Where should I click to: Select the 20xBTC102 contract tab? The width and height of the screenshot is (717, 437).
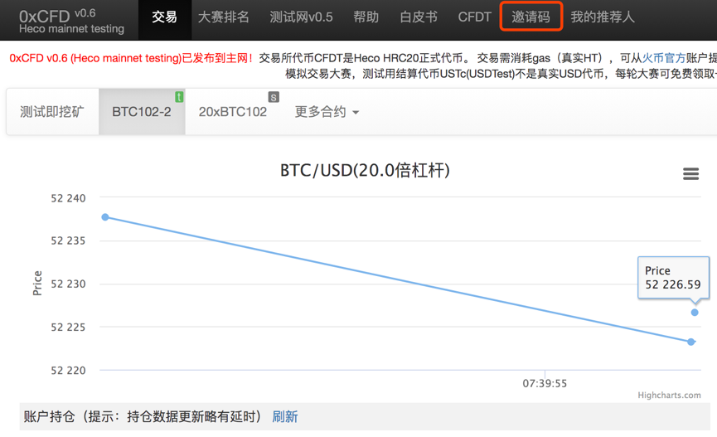(x=233, y=112)
